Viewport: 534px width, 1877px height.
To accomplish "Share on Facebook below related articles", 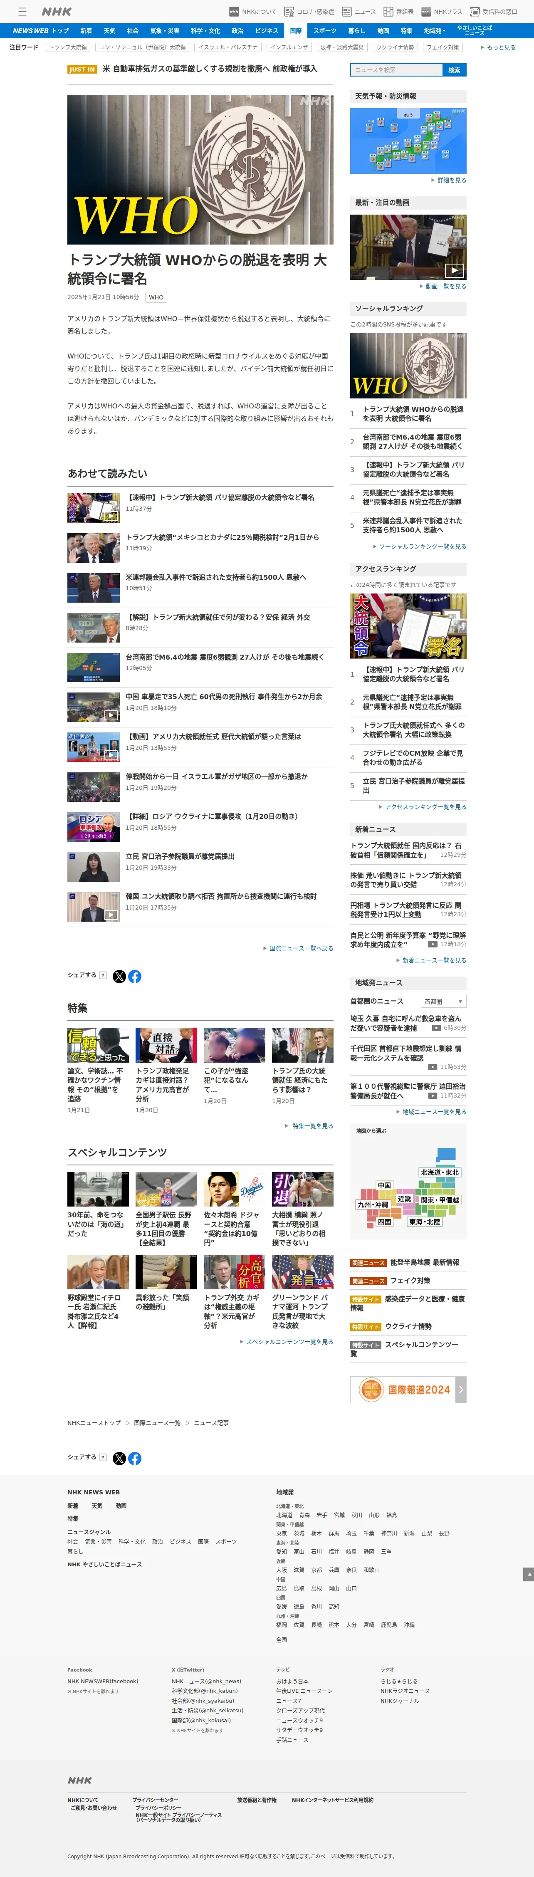I will (135, 977).
